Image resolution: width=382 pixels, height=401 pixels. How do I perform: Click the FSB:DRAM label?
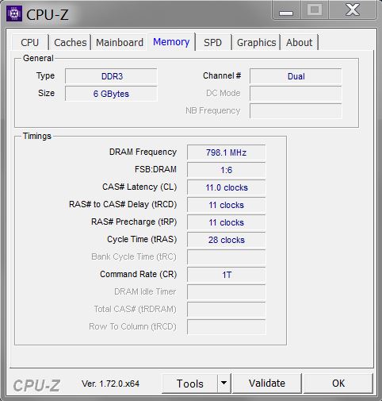point(155,169)
